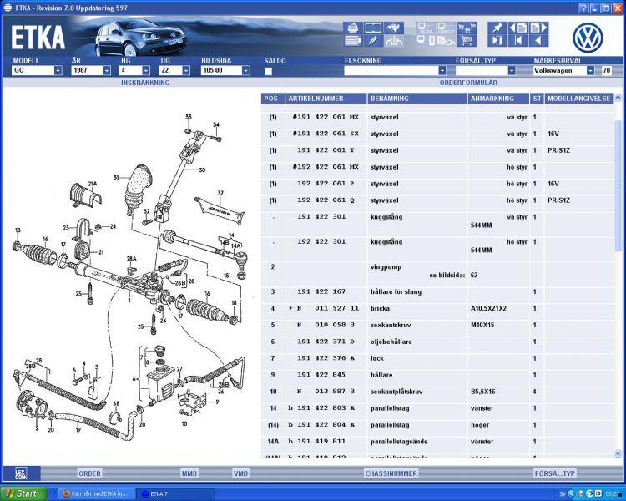Click the exit door icon
This screenshot has width=626, height=501.
tap(497, 41)
